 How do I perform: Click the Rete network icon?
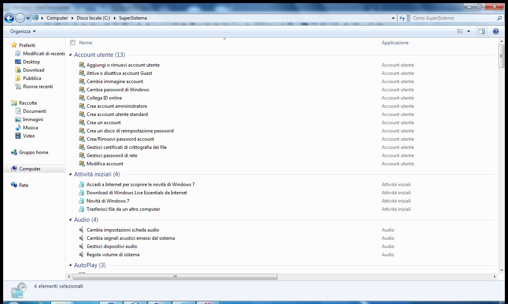point(14,185)
